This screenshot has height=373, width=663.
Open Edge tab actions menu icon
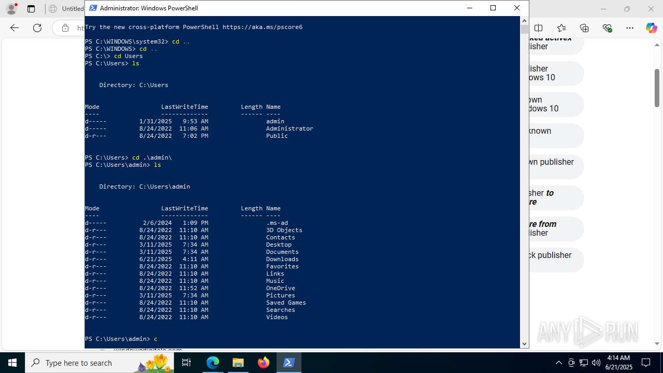(31, 9)
